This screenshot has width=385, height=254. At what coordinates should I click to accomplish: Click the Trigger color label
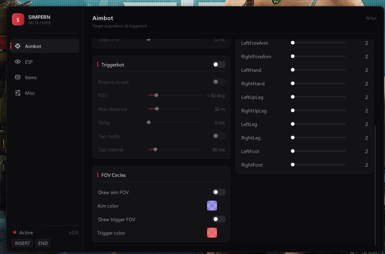tap(111, 233)
